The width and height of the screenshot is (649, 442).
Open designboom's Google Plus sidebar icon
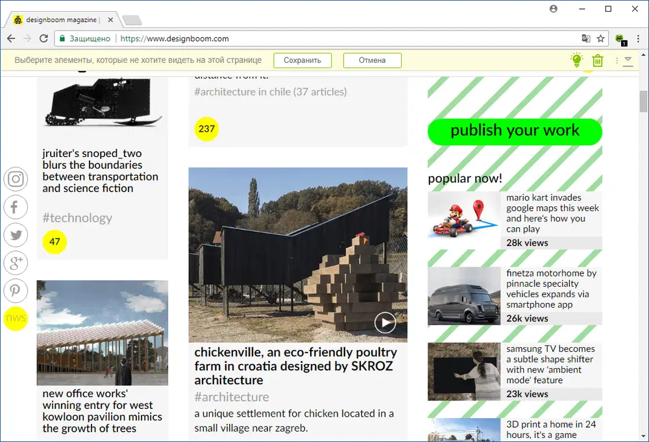click(x=16, y=263)
